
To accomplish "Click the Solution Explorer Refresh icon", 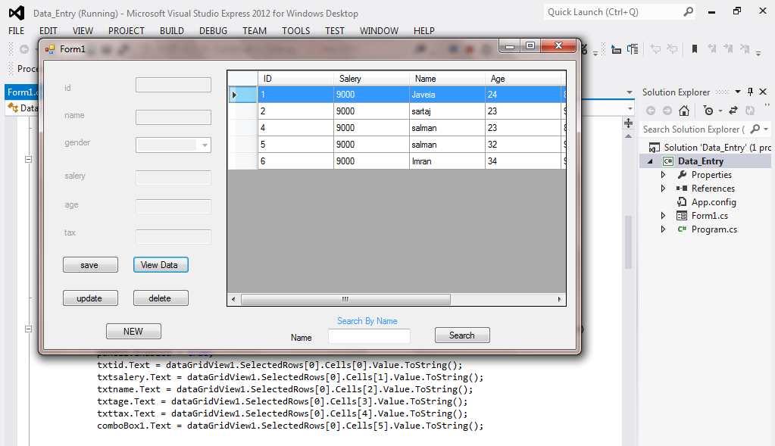I will 750,111.
